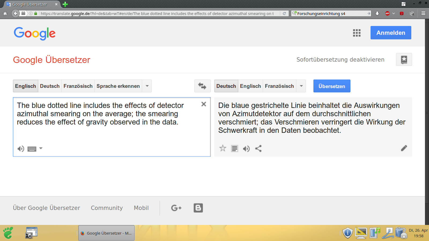Viewport: 429px width, 241px height.
Task: Select Englisch as target language
Action: [x=250, y=86]
